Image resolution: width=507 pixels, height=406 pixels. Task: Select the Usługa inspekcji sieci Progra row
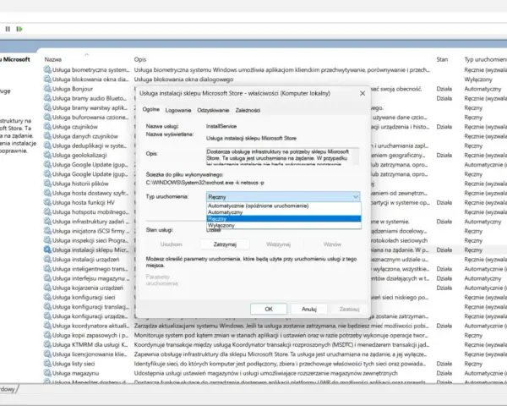pyautogui.click(x=275, y=240)
